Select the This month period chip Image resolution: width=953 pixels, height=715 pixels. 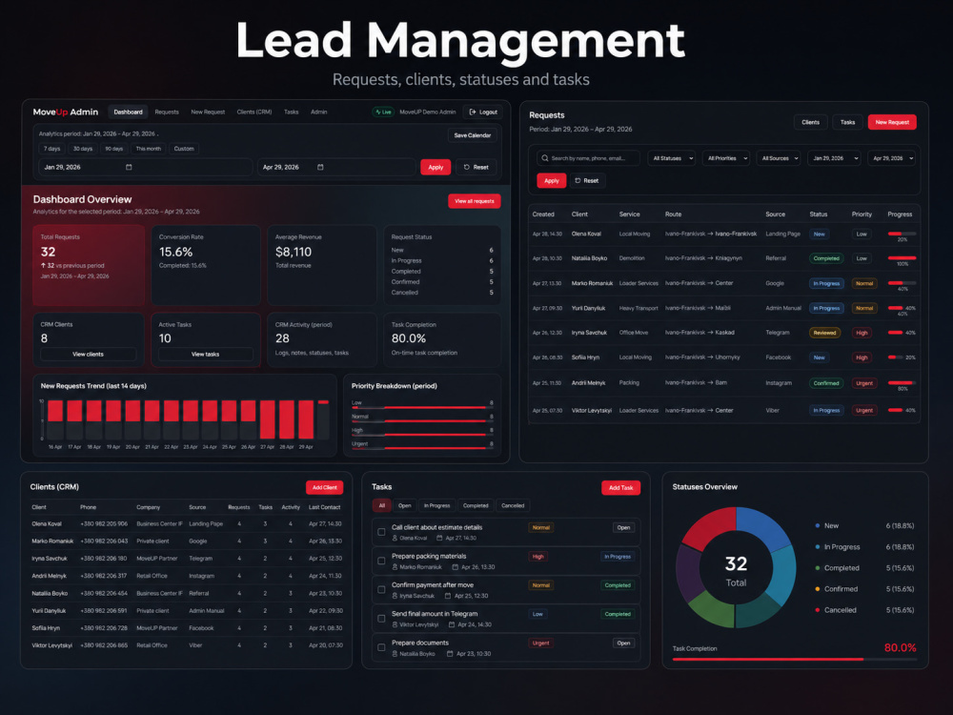point(149,149)
